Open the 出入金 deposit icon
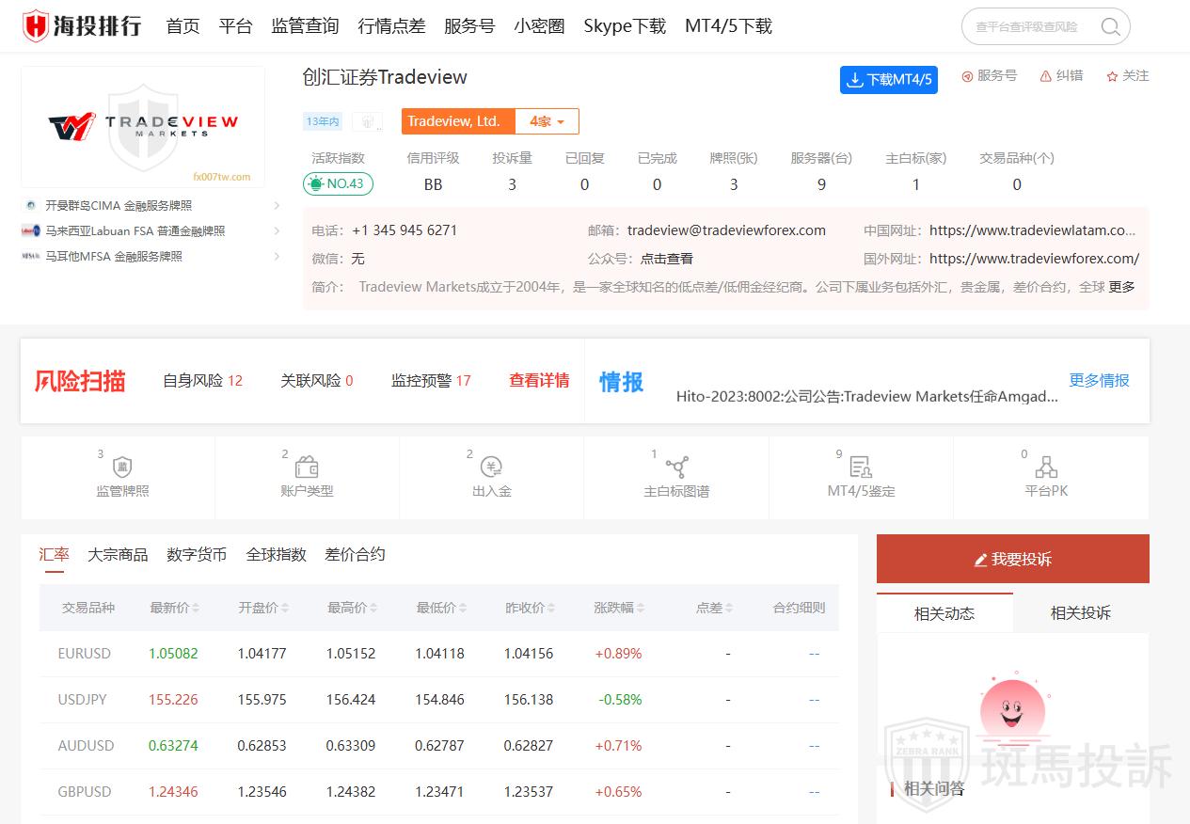 point(491,467)
